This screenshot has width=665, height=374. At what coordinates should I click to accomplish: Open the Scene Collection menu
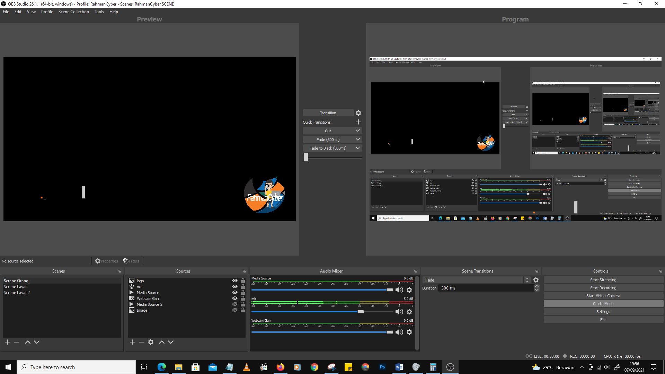pyautogui.click(x=73, y=11)
